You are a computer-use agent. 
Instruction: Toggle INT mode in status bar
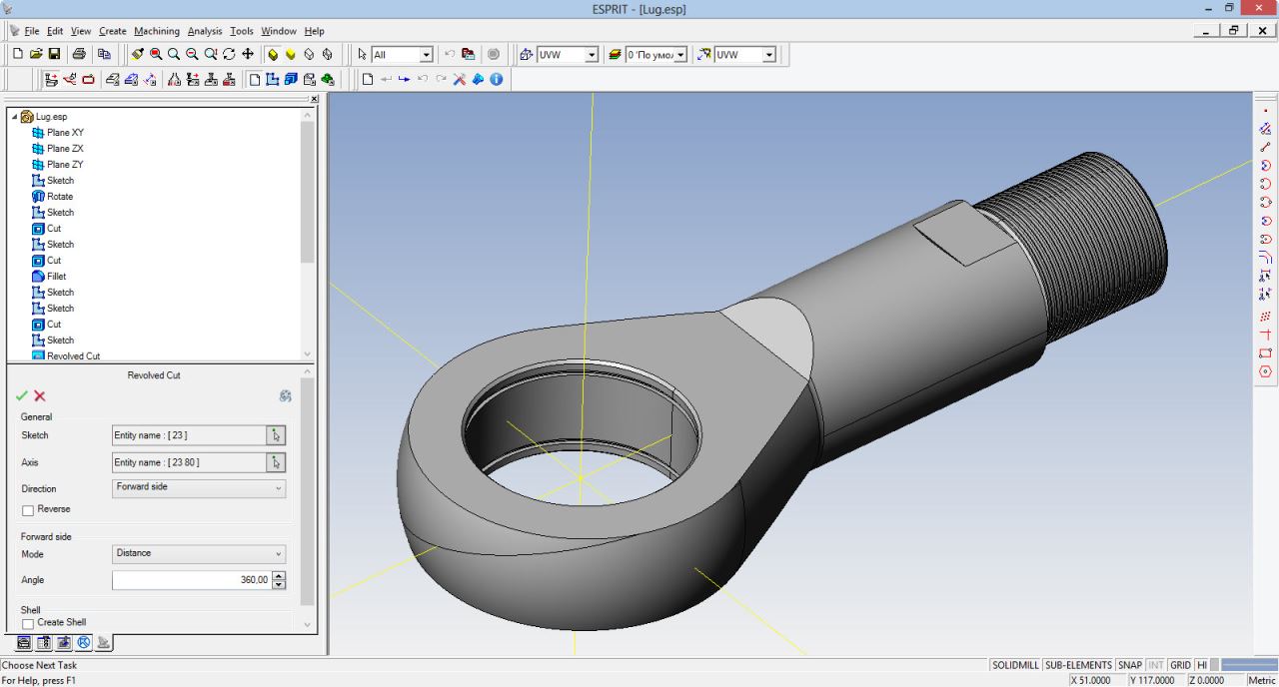coord(1156,665)
